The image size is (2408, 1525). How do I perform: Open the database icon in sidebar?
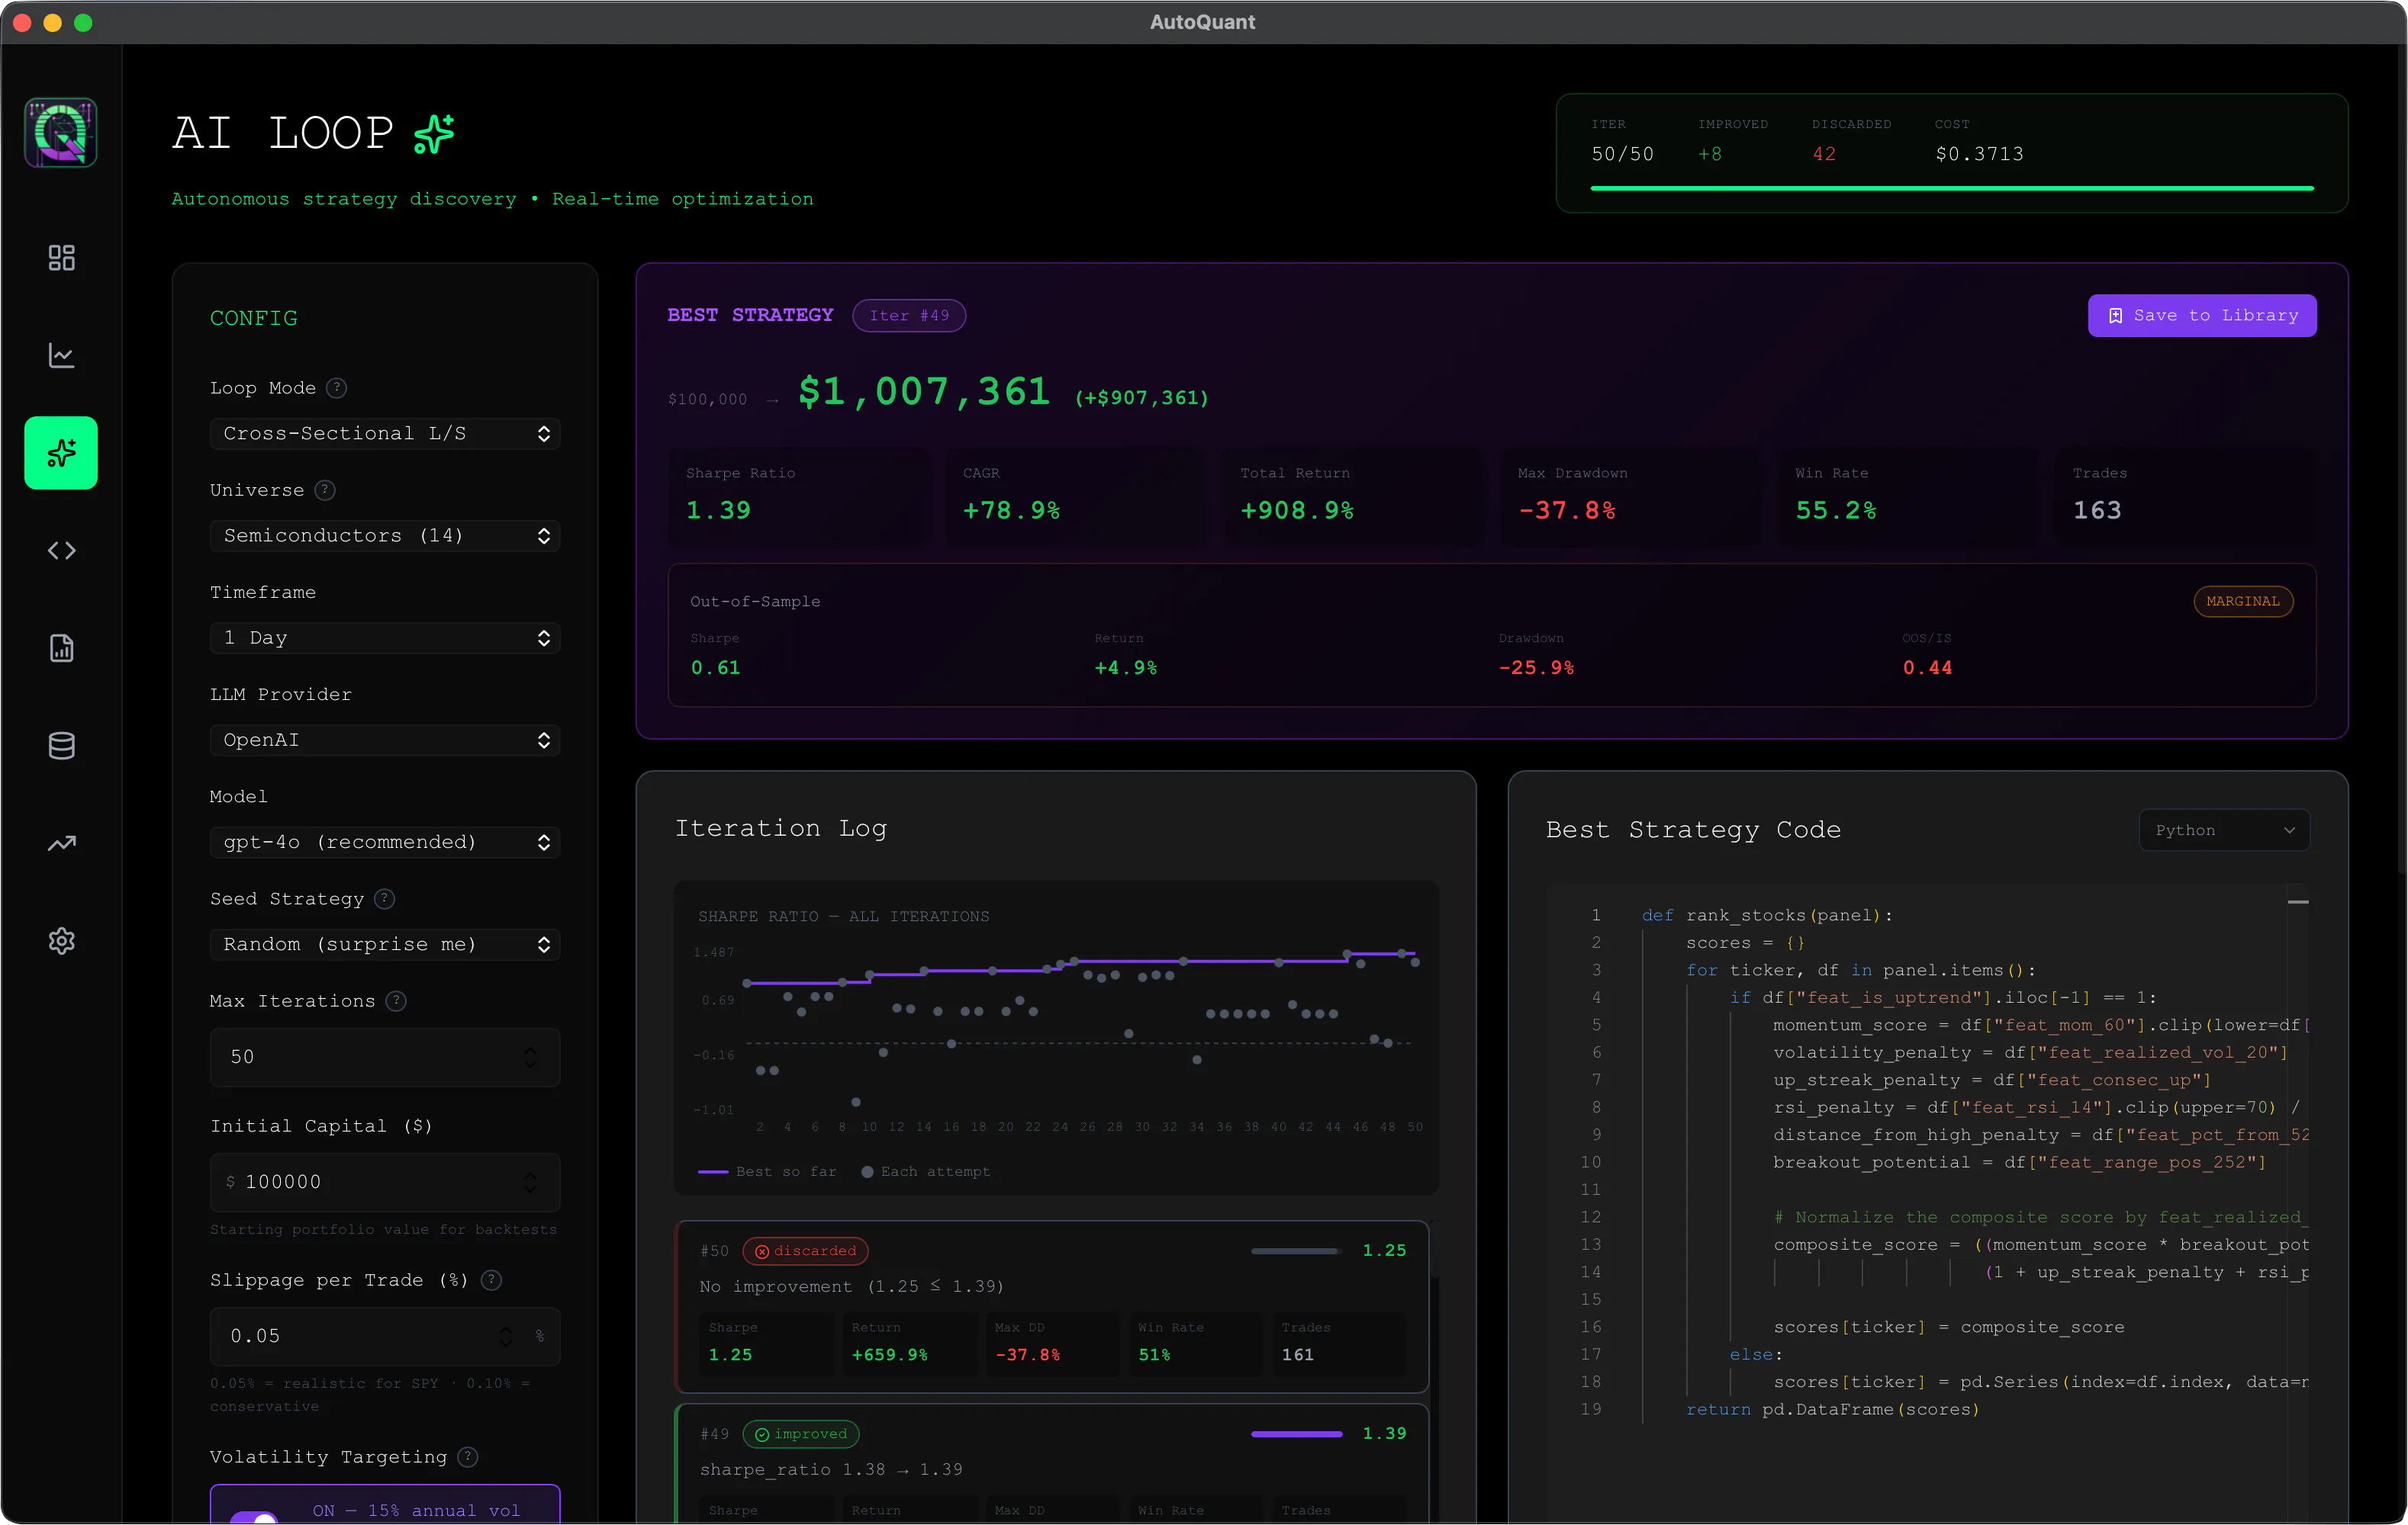click(61, 746)
